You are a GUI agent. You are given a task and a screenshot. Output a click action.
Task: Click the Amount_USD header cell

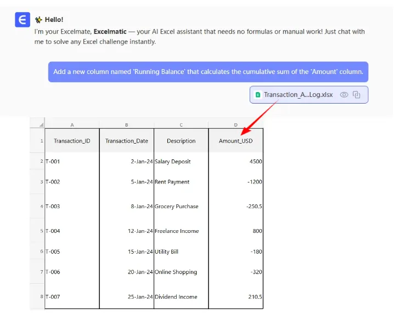(x=235, y=141)
